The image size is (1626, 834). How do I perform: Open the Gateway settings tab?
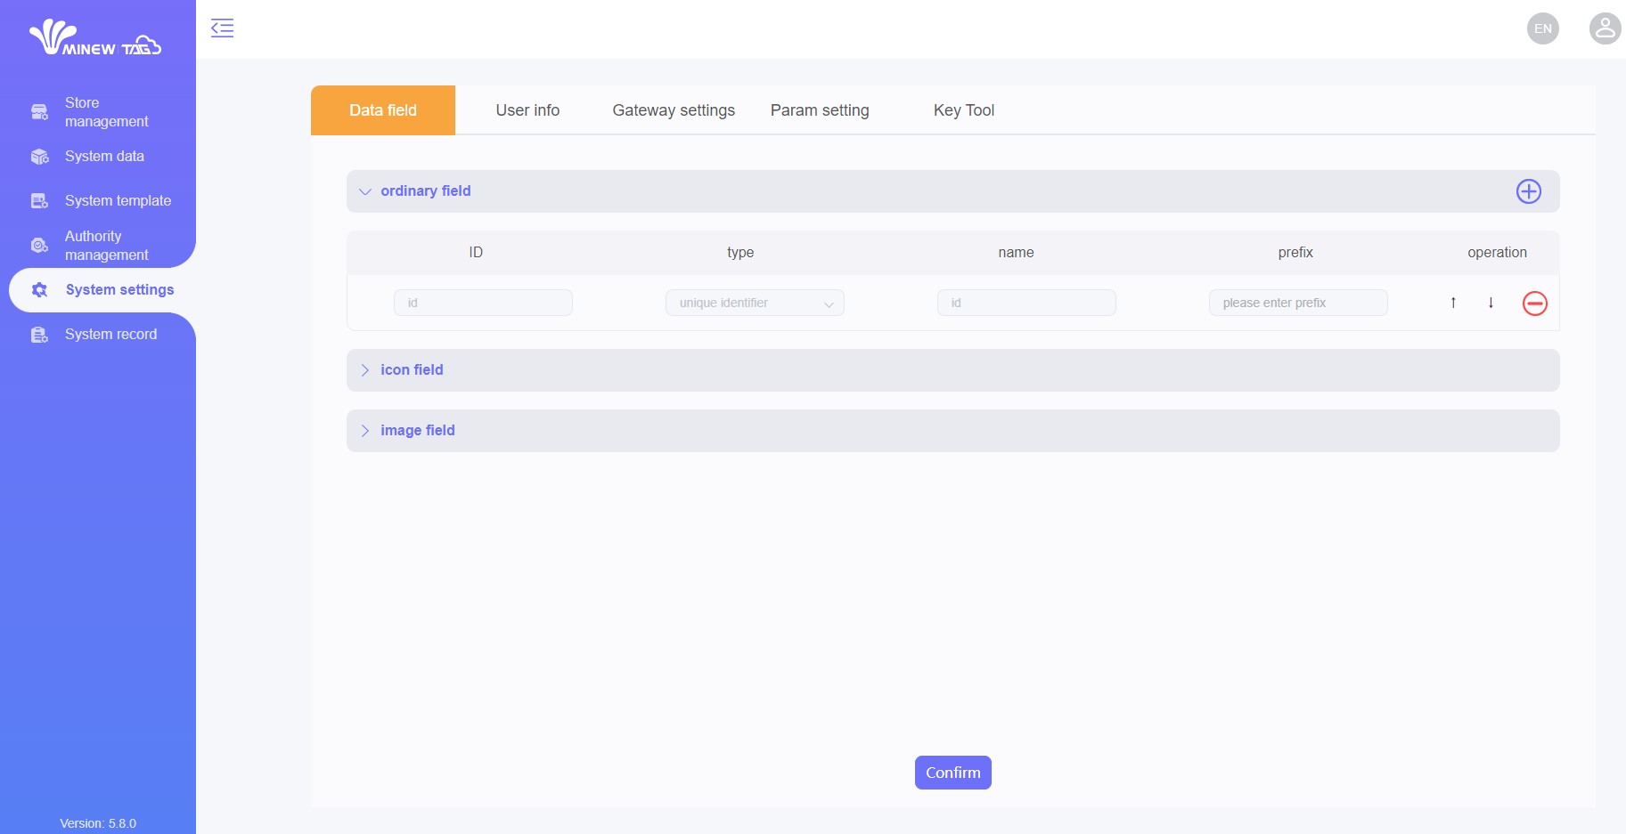point(674,110)
